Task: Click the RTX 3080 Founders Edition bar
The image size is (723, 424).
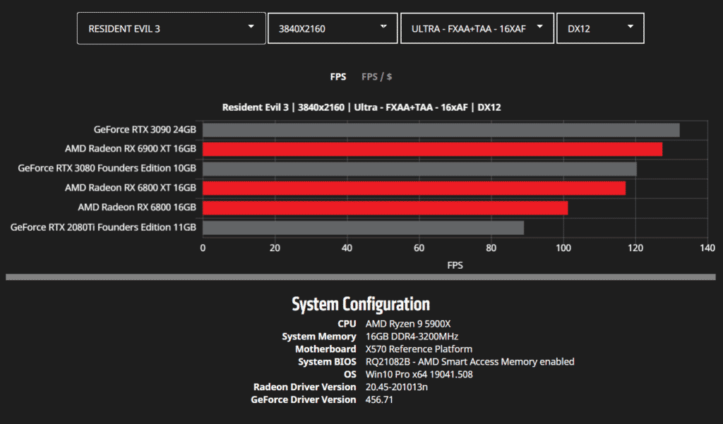Action: (419, 169)
